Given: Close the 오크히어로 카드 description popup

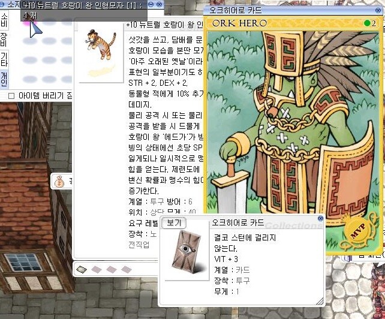Looking at the screenshot, I should (320, 219).
